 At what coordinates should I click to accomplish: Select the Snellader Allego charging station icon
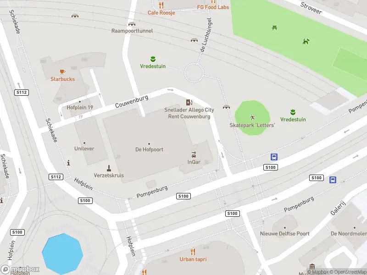(x=189, y=102)
